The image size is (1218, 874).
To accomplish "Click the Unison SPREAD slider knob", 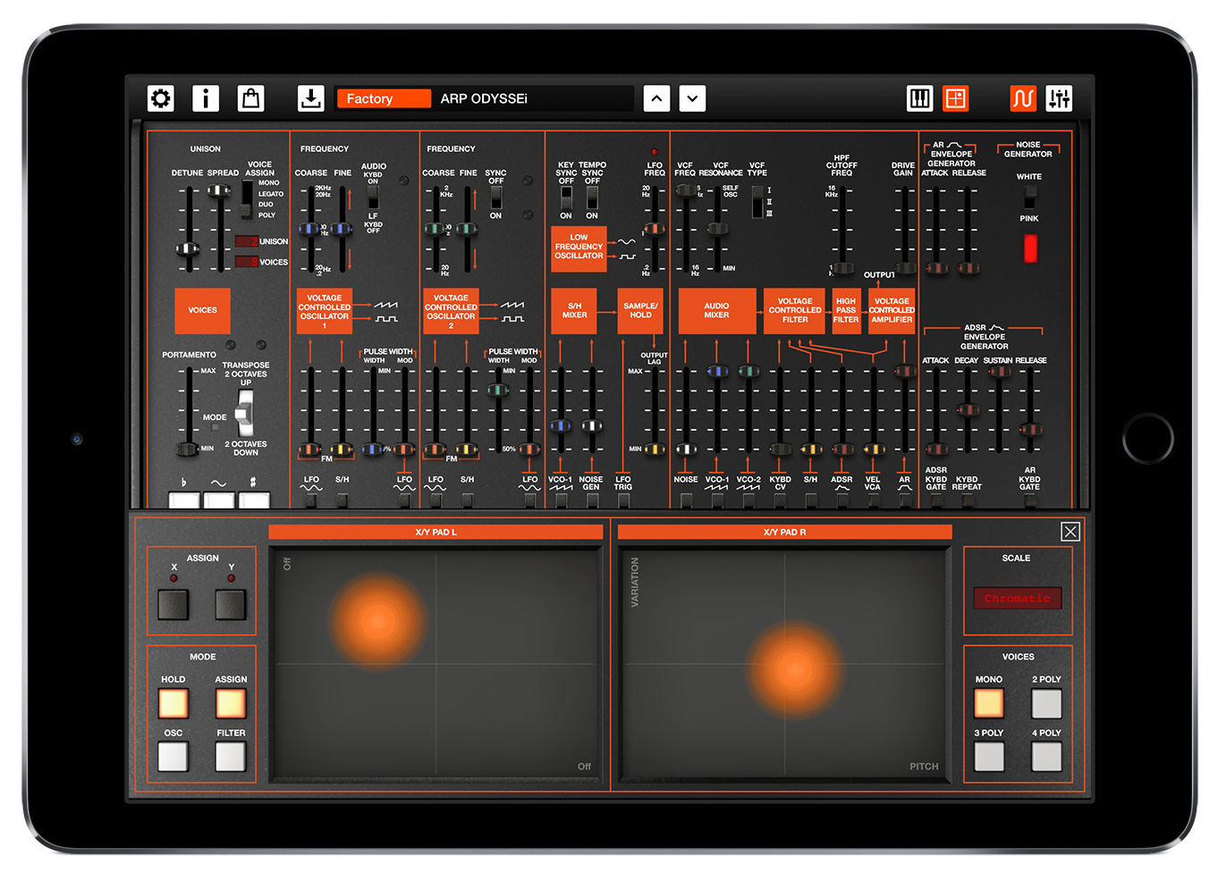I will click(x=220, y=190).
